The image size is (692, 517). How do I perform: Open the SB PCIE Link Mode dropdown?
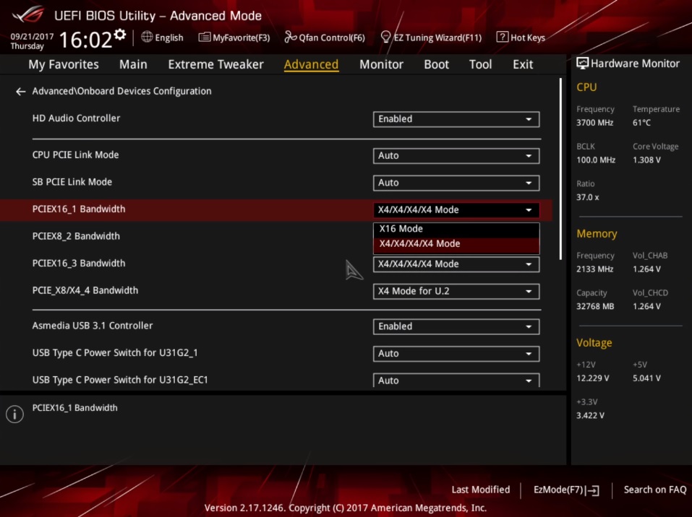coord(456,183)
